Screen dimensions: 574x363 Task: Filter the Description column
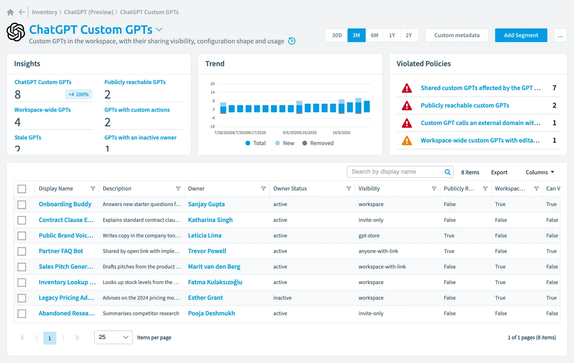click(178, 189)
